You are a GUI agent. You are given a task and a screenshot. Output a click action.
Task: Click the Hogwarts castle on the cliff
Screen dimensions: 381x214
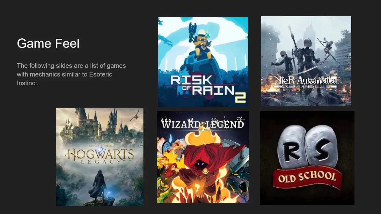point(95,125)
